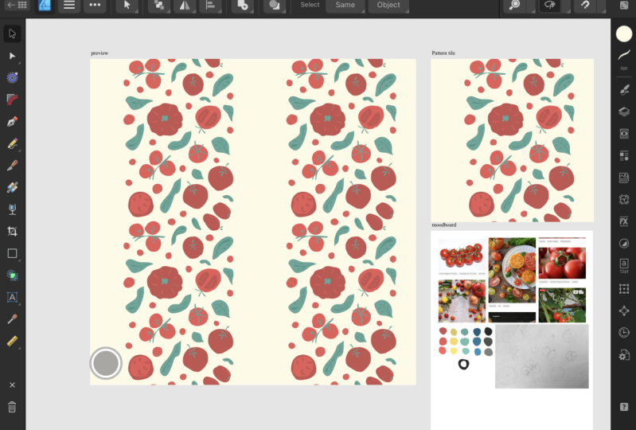Click the dark blue dot in moodboard palette

pos(477,332)
